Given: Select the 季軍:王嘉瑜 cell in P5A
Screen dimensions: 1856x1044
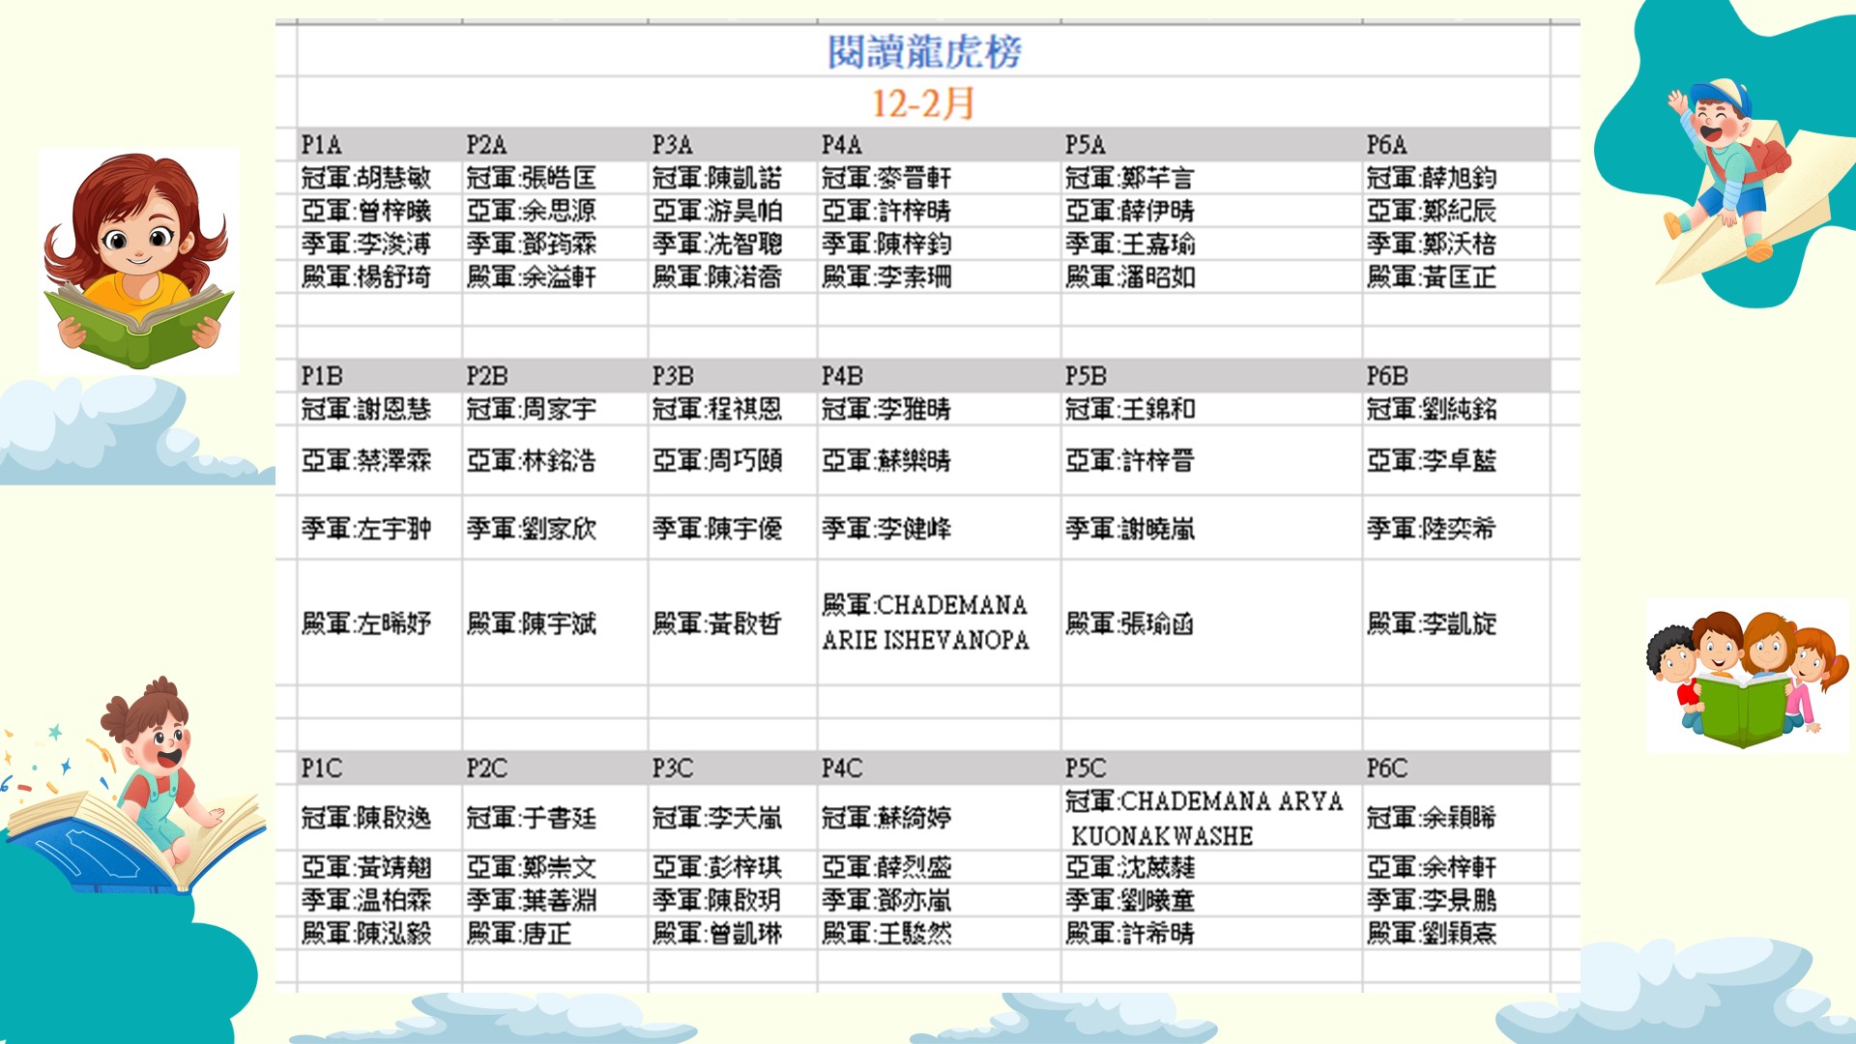Looking at the screenshot, I should pyautogui.click(x=1130, y=244).
